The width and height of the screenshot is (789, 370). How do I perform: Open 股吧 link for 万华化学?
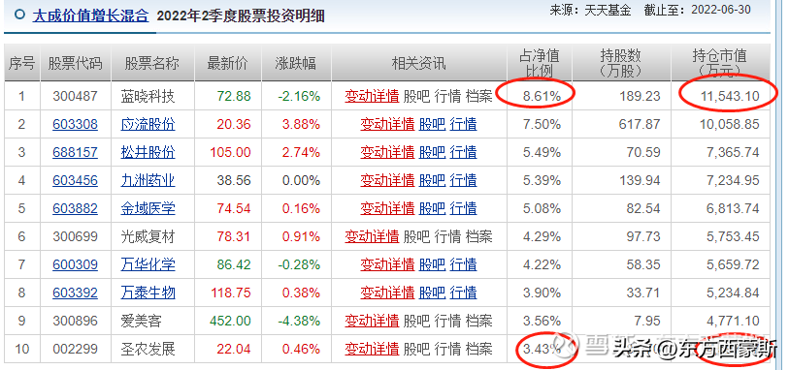[x=432, y=264]
